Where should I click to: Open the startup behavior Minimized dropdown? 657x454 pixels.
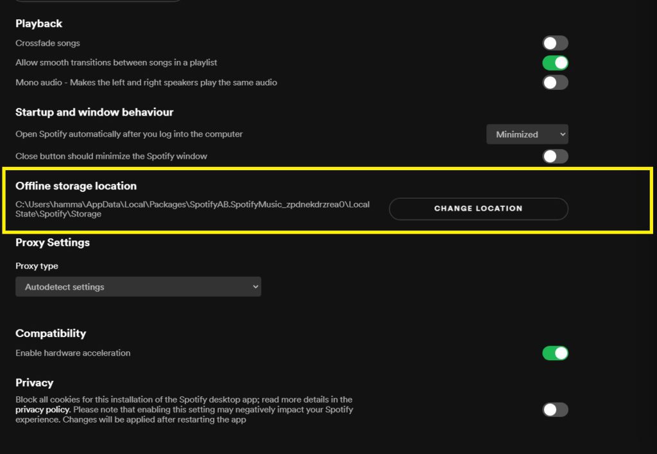pyautogui.click(x=527, y=134)
